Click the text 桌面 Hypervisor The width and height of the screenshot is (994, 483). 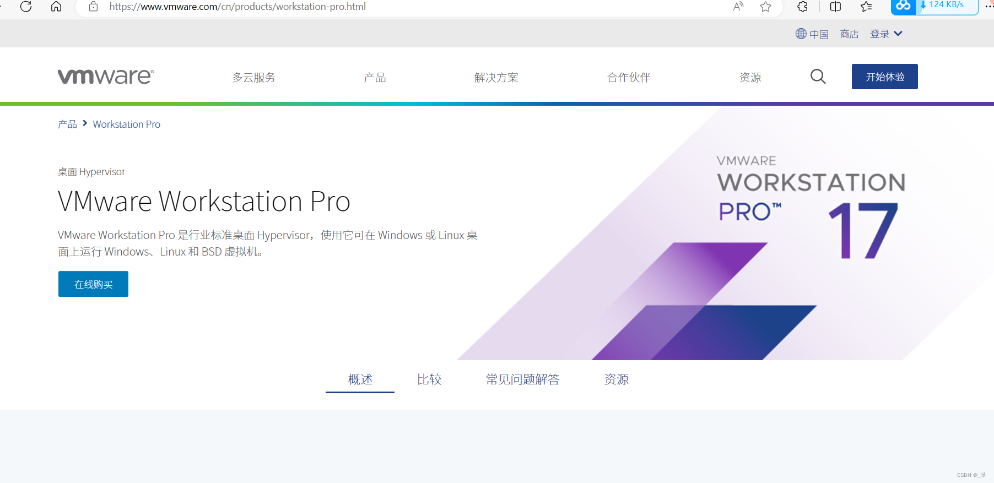point(91,172)
